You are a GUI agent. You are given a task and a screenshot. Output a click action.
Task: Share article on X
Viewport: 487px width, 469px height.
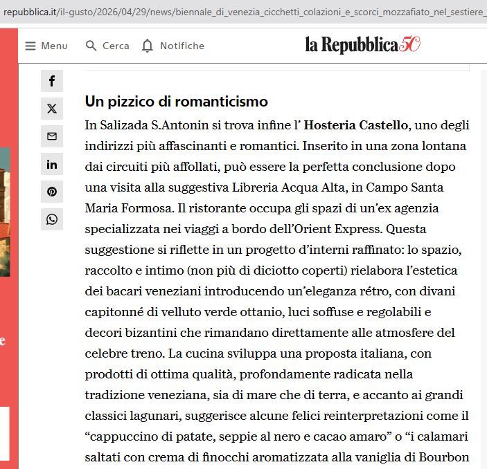click(x=52, y=109)
